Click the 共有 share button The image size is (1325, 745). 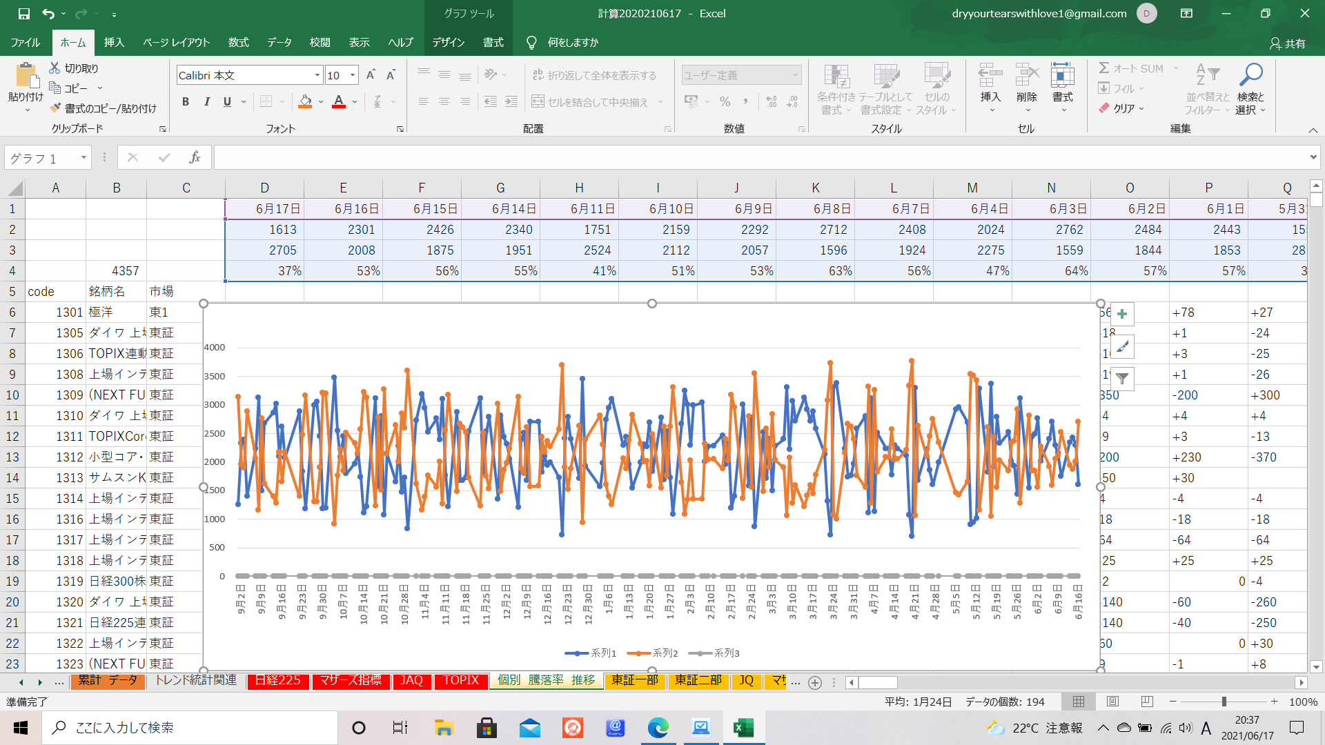coord(1288,43)
